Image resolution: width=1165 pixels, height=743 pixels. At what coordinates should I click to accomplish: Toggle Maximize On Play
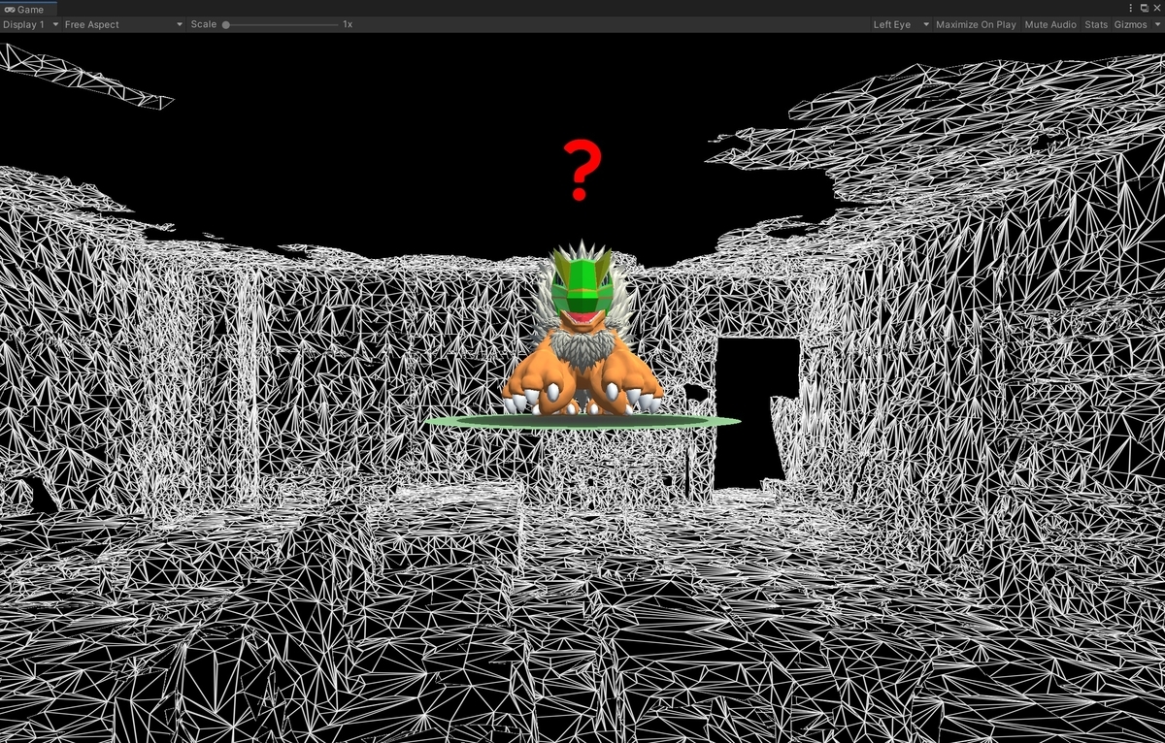point(976,24)
